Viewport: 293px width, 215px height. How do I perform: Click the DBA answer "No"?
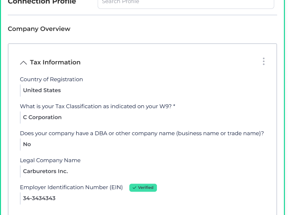click(27, 144)
